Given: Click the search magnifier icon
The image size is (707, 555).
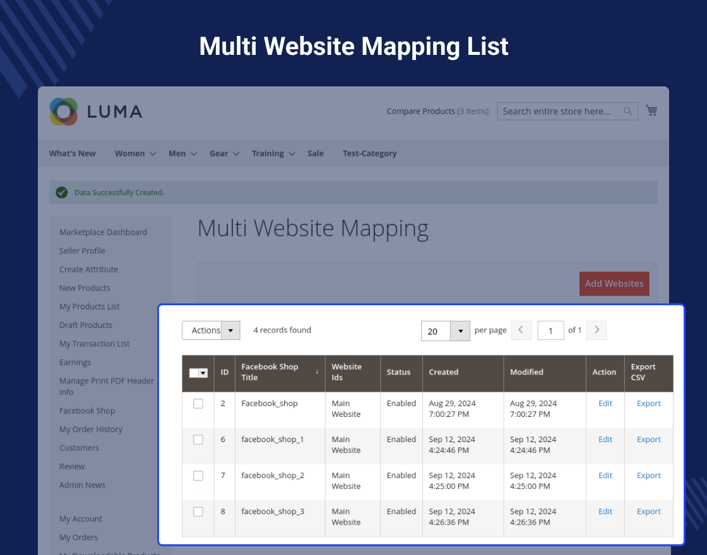Looking at the screenshot, I should pos(627,111).
